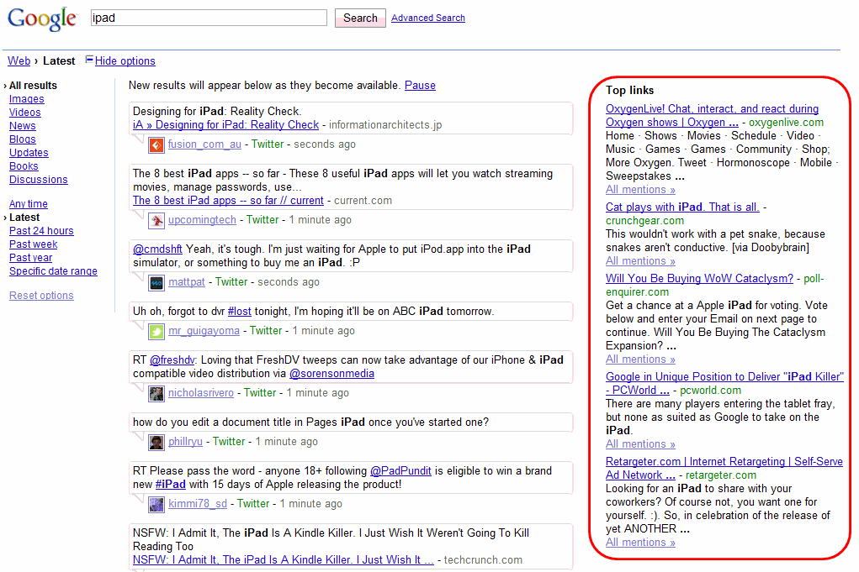
Task: Click kimmi78_sd's avatar icon
Action: click(156, 504)
